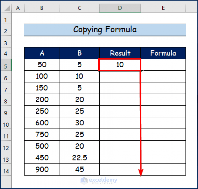Select row 3 header
This screenshot has width=198, height=189.
tap(6, 42)
